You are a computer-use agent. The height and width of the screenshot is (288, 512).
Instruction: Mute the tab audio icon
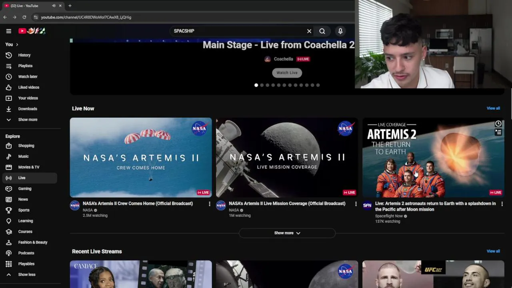(x=54, y=6)
